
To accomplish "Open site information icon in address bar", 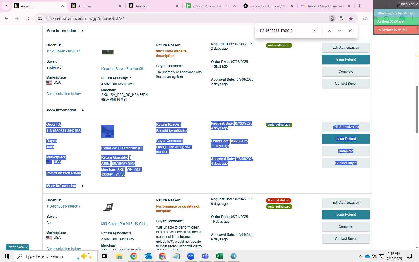I will 40,18.
